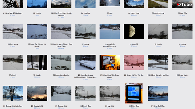The image size is (195, 109).
Task: Click the '25 Cloudy Cold LaterSun' title text
Action: pyautogui.click(x=13, y=106)
